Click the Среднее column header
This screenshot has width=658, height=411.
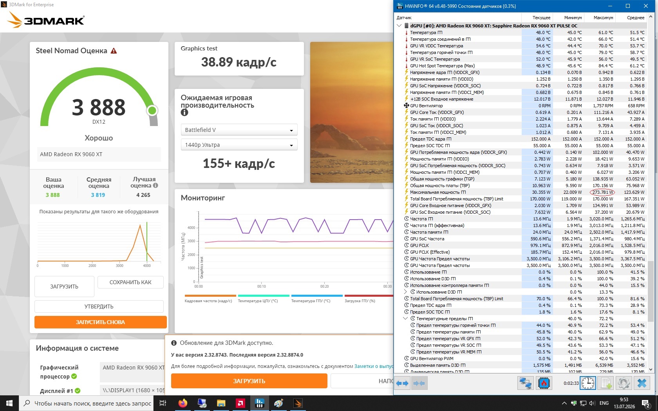pos(631,18)
